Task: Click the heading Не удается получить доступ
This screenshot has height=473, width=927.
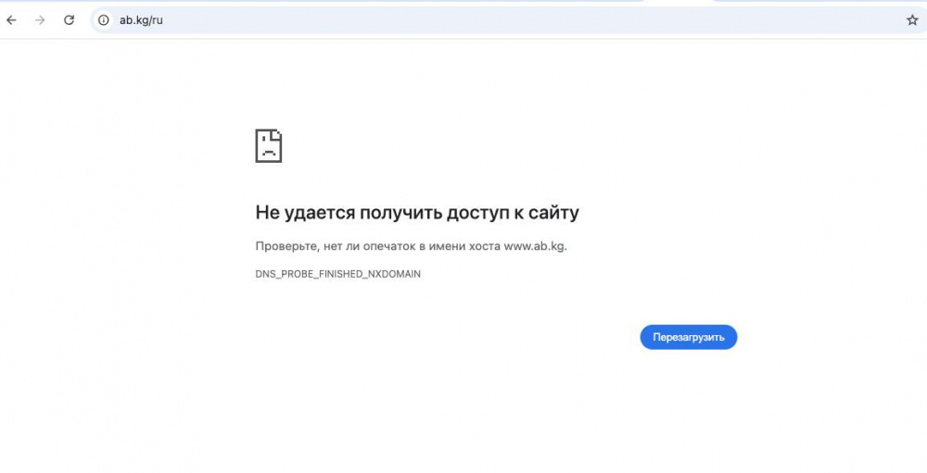Action: pos(416,213)
